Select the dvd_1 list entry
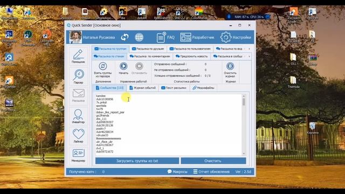This screenshot has height=194, width=345. 100,149
